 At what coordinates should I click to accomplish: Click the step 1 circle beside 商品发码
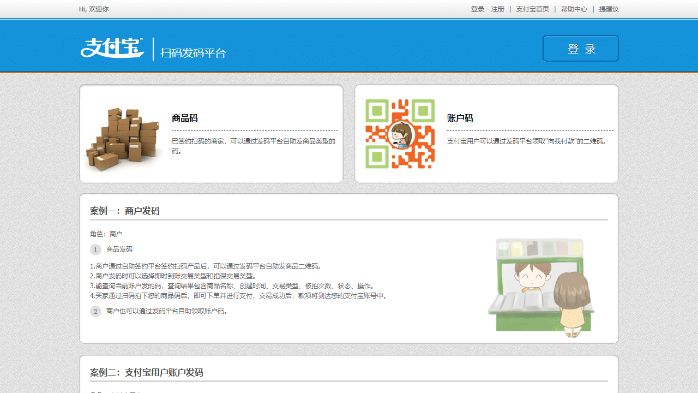pos(96,249)
